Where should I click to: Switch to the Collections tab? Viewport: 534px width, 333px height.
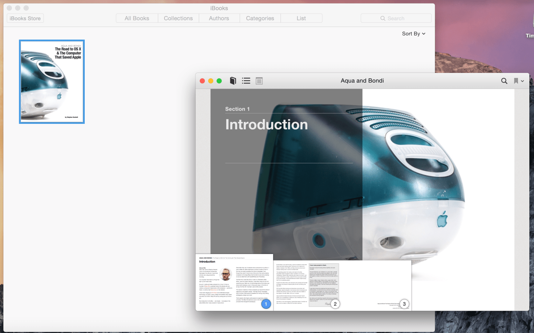click(178, 18)
